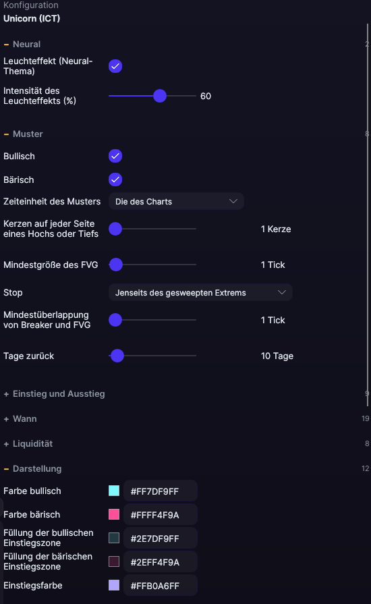Click the Einstiegsfarbe hex input field

tap(161, 586)
